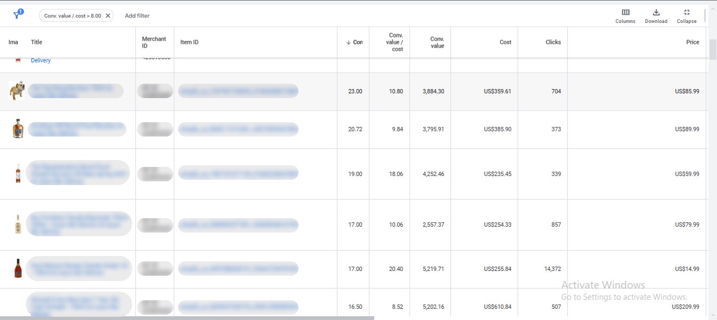Click the round bottle thumbnail priced US$89.99

18,129
